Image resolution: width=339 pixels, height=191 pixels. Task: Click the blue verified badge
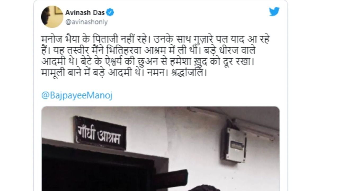[x=110, y=12]
